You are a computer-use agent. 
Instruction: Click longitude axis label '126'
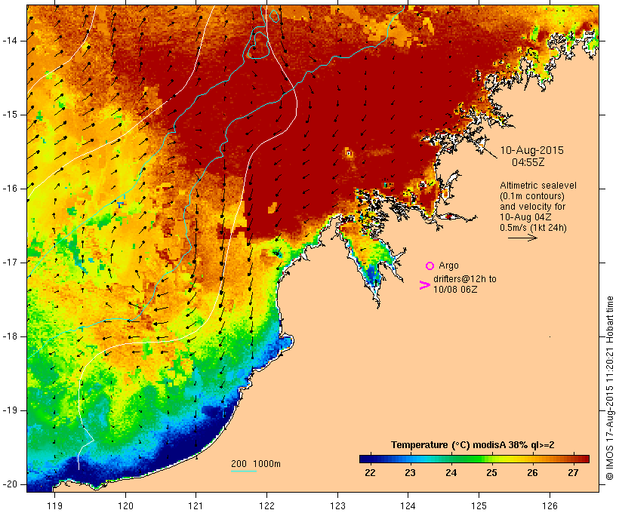550,505
